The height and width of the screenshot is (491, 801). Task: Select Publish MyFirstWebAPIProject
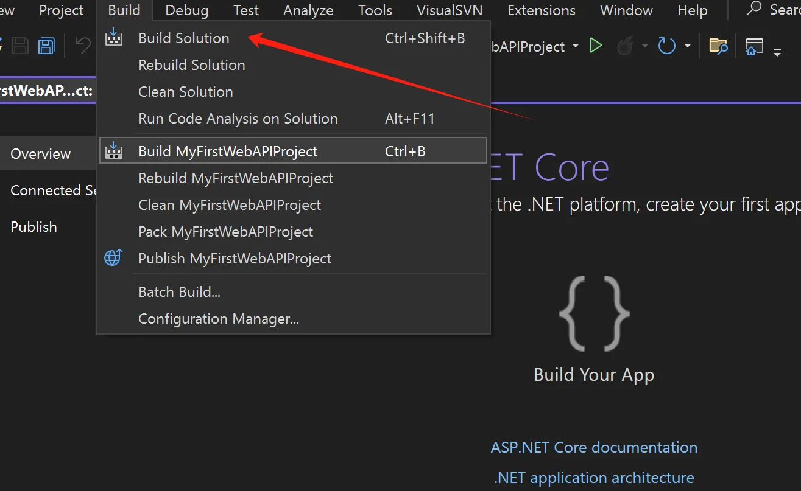point(293,258)
